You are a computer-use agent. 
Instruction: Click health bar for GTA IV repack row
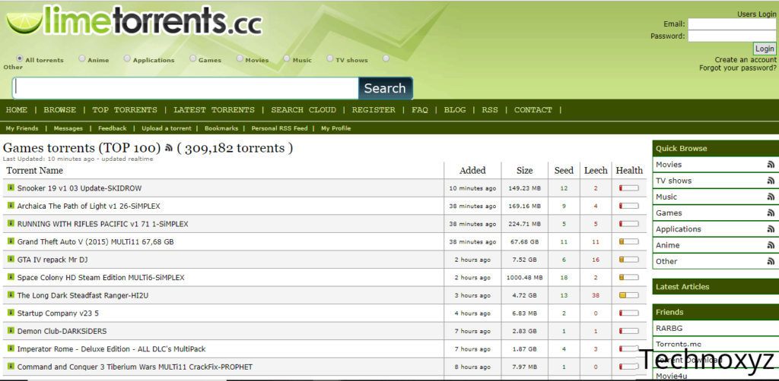click(x=629, y=260)
